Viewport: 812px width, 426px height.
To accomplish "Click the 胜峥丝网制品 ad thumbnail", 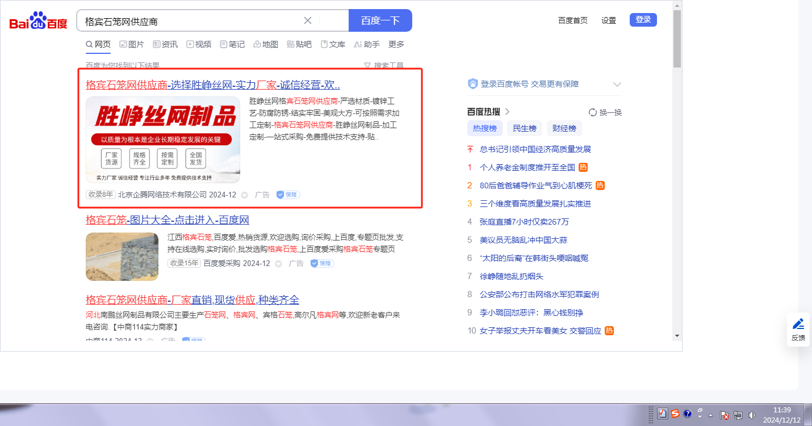I will tap(163, 140).
